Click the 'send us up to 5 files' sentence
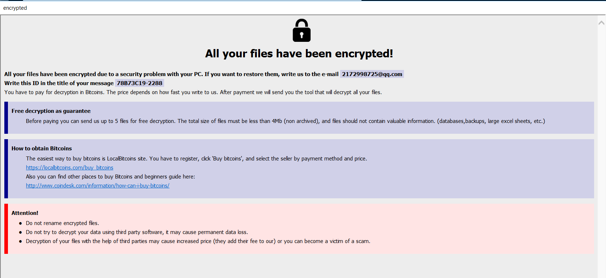This screenshot has height=278, width=606. (x=285, y=121)
